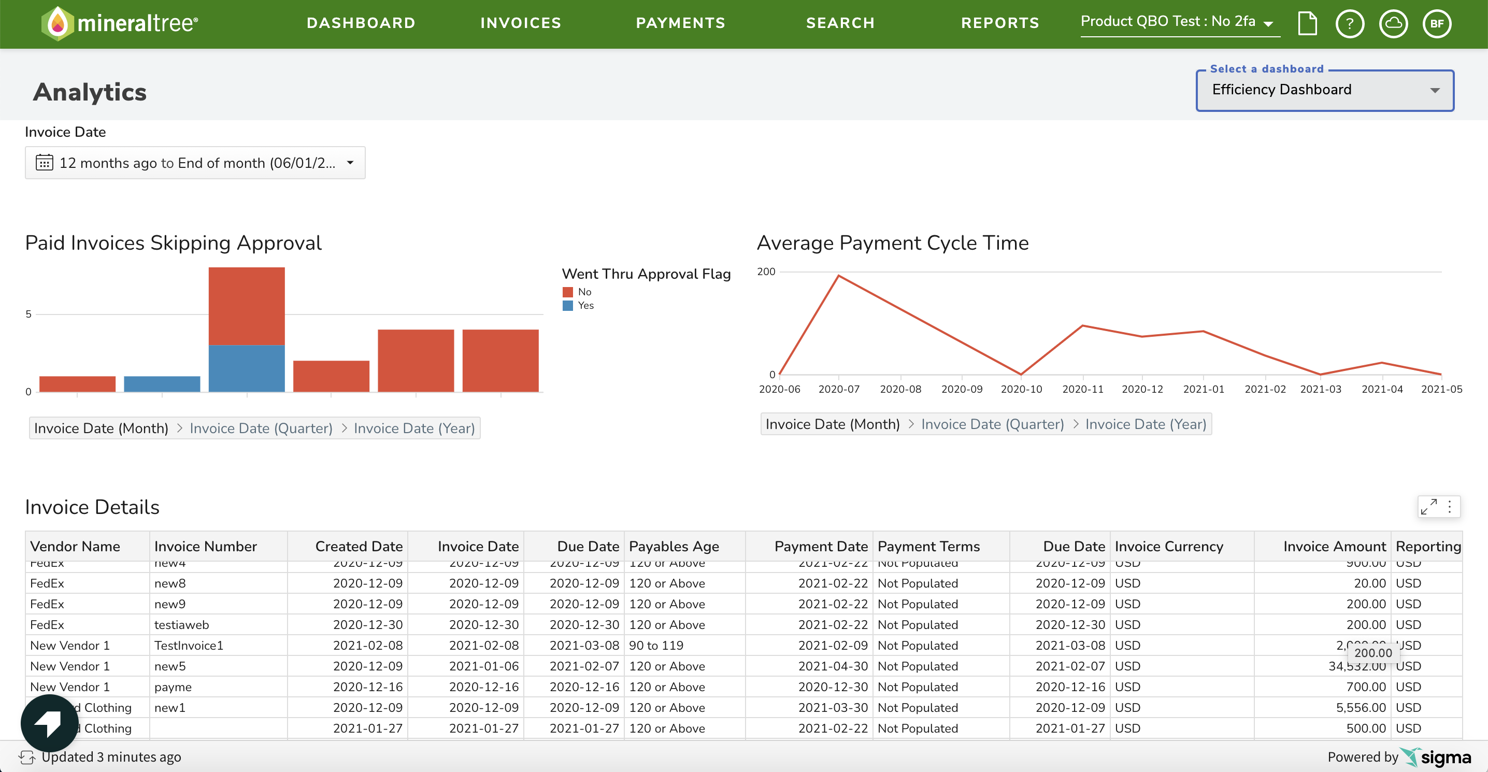This screenshot has height=772, width=1488.
Task: Click the Sigma logo in footer
Action: (x=1435, y=757)
